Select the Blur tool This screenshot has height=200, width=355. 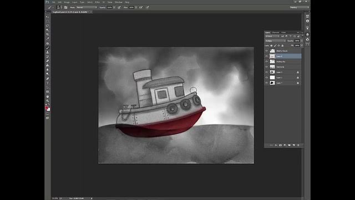(x=47, y=70)
